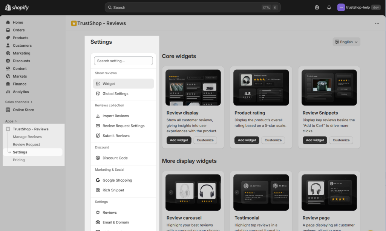
Task: Open the English language dropdown
Action: [x=346, y=42]
